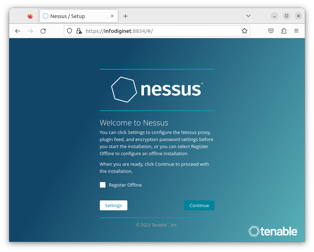Expand the list all tabs chevron

[248, 16]
